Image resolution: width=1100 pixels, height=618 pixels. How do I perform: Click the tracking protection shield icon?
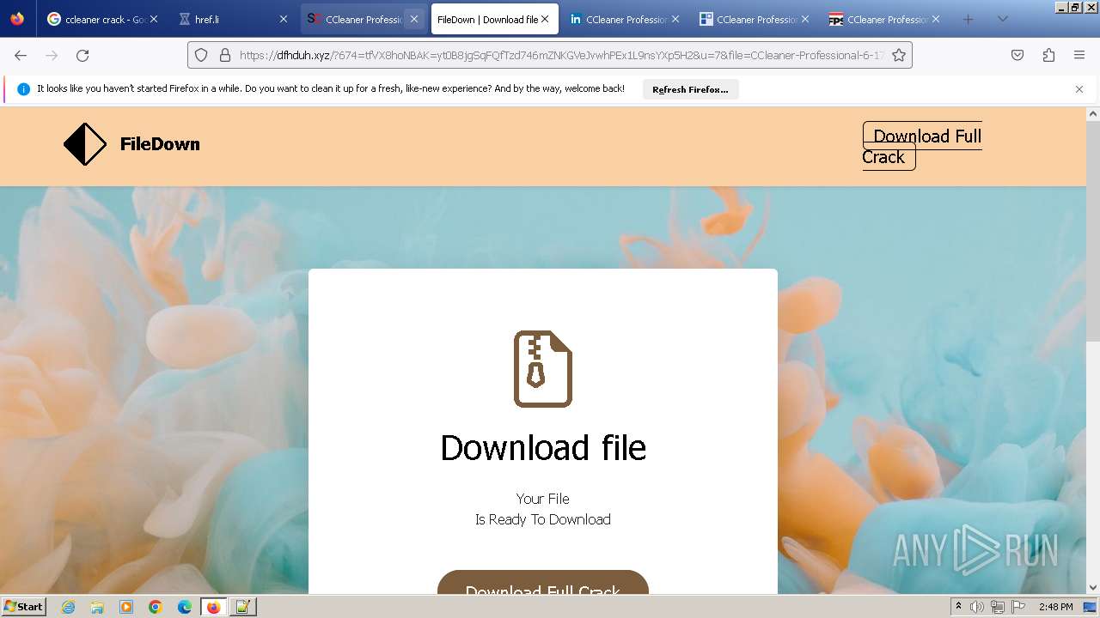(201, 55)
